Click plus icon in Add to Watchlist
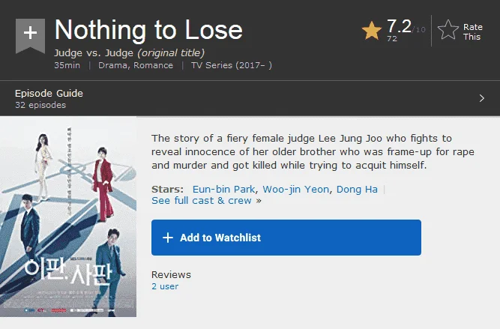This screenshot has height=329, width=500. pyautogui.click(x=168, y=238)
